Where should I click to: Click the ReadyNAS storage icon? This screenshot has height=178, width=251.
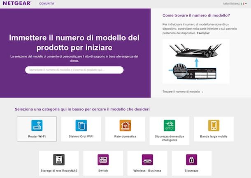[59, 160]
